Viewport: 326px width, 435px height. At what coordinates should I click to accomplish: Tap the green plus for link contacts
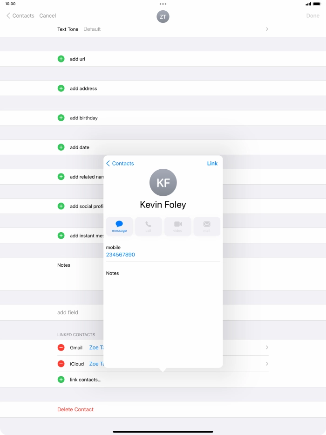61,380
